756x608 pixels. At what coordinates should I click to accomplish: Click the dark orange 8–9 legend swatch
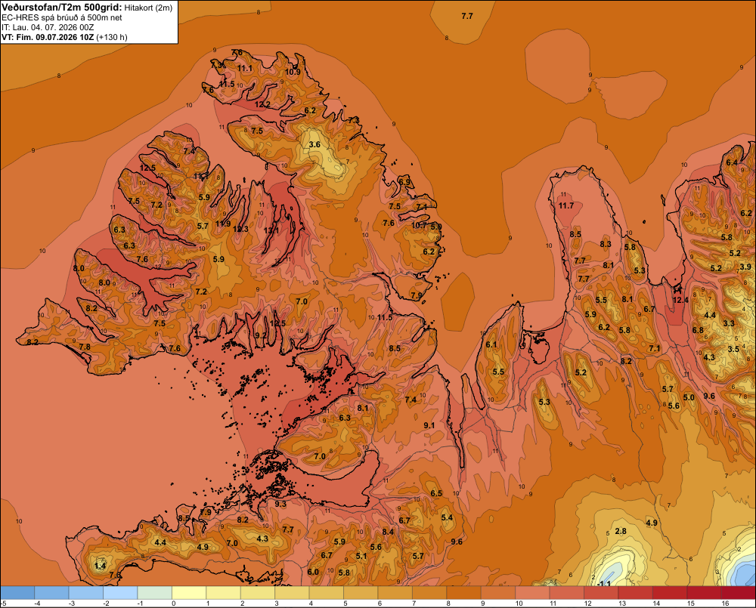464,593
